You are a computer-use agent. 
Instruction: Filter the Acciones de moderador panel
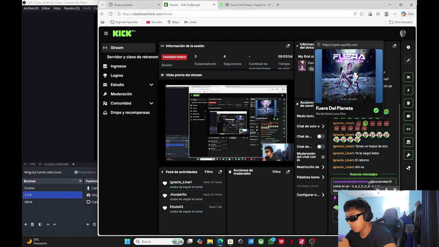[276, 172]
